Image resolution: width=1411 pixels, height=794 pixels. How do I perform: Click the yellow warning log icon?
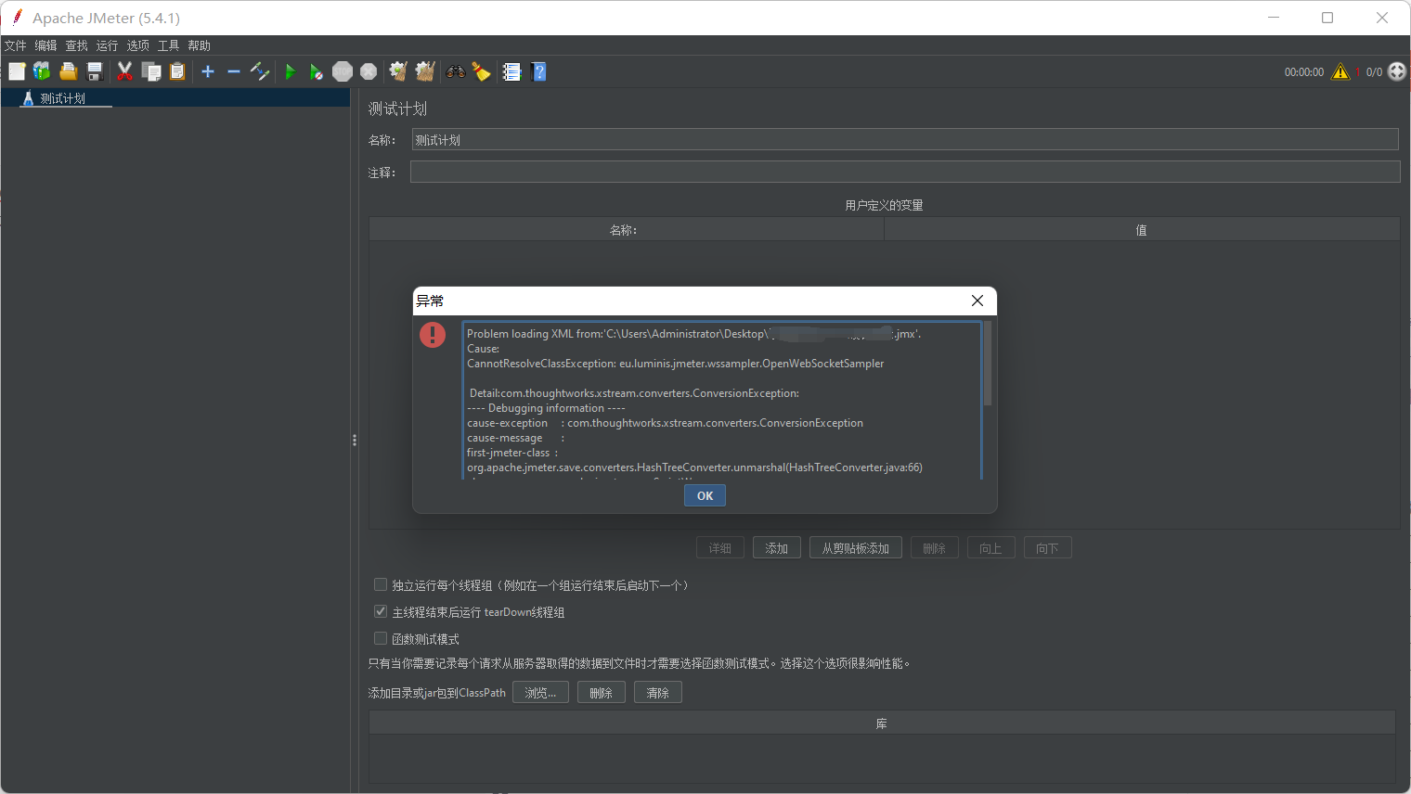[1340, 71]
